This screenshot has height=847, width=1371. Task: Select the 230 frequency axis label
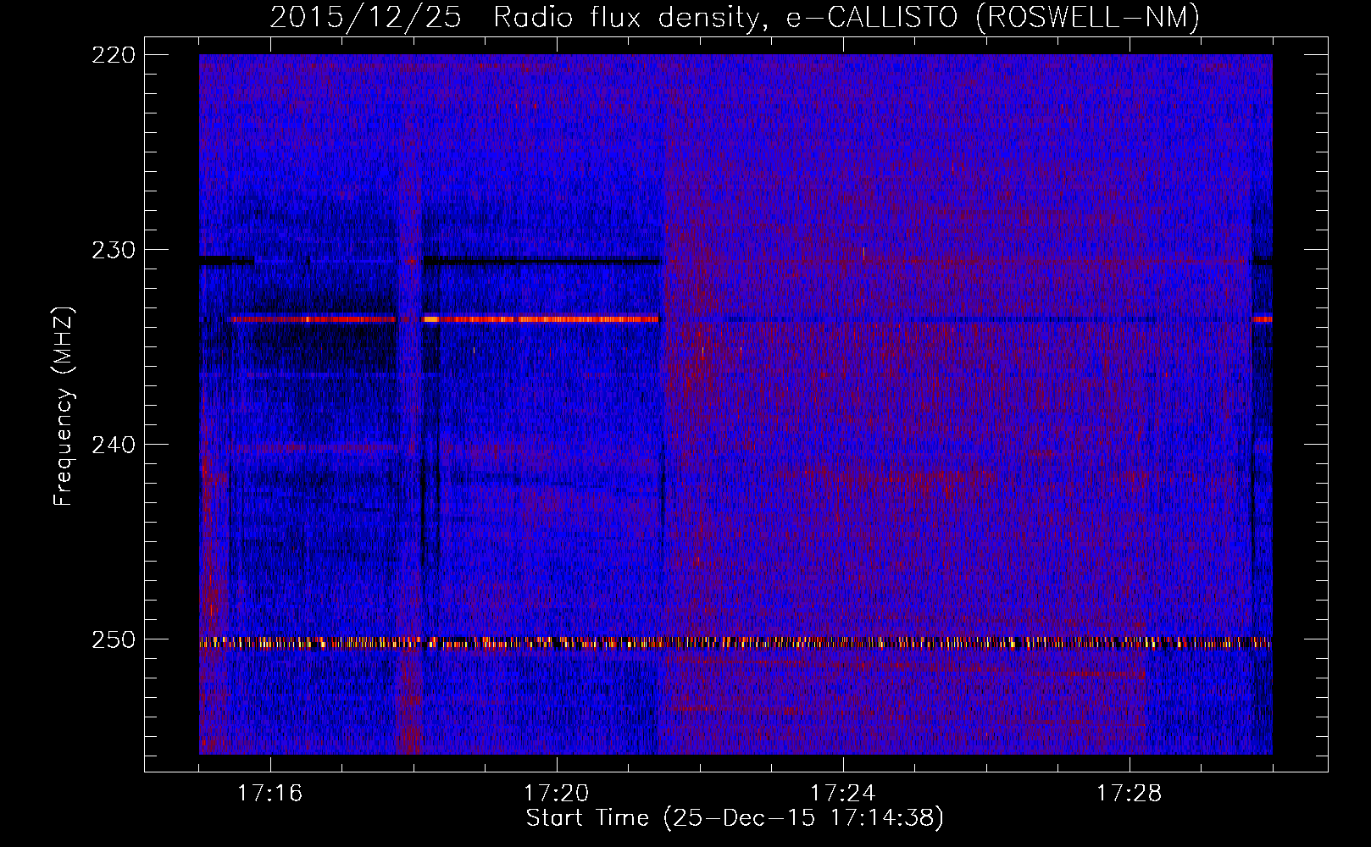(113, 250)
